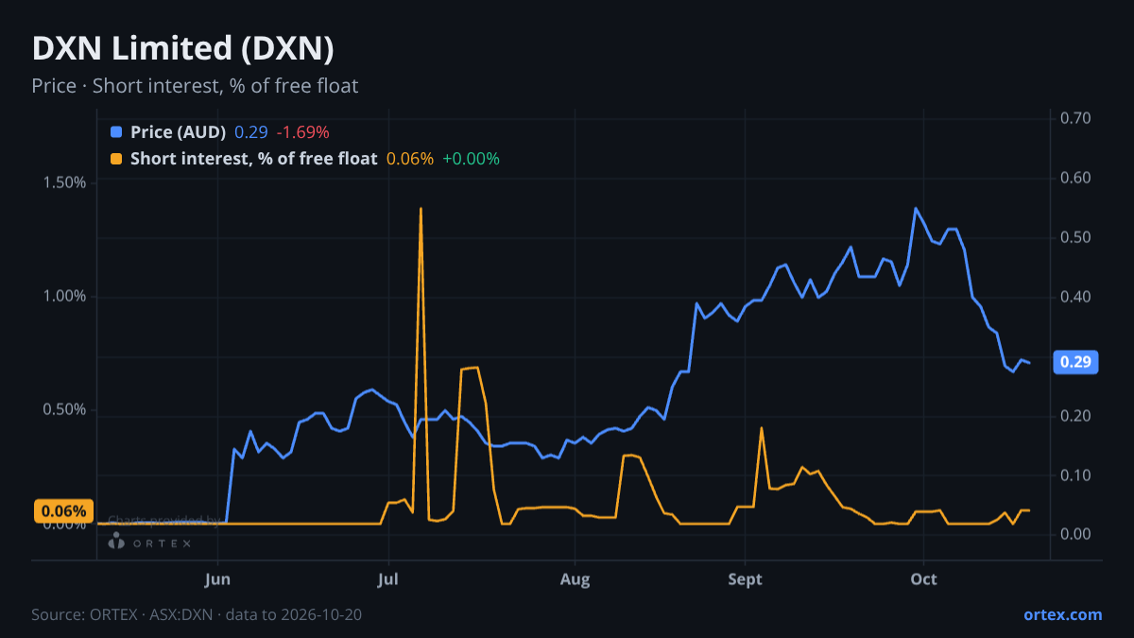Image resolution: width=1134 pixels, height=638 pixels.
Task: Select the DXN Limited (DXN) title
Action: 182,48
